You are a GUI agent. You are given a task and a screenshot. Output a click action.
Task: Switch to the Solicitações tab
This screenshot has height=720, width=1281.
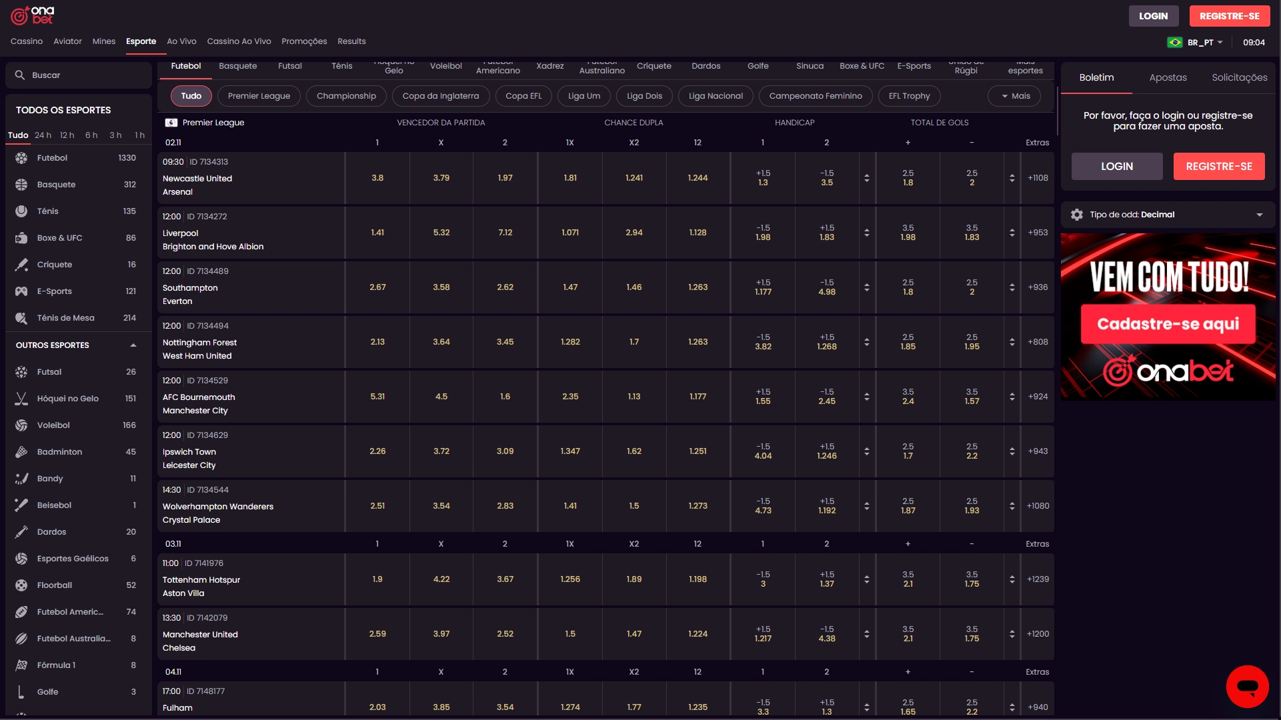point(1239,77)
